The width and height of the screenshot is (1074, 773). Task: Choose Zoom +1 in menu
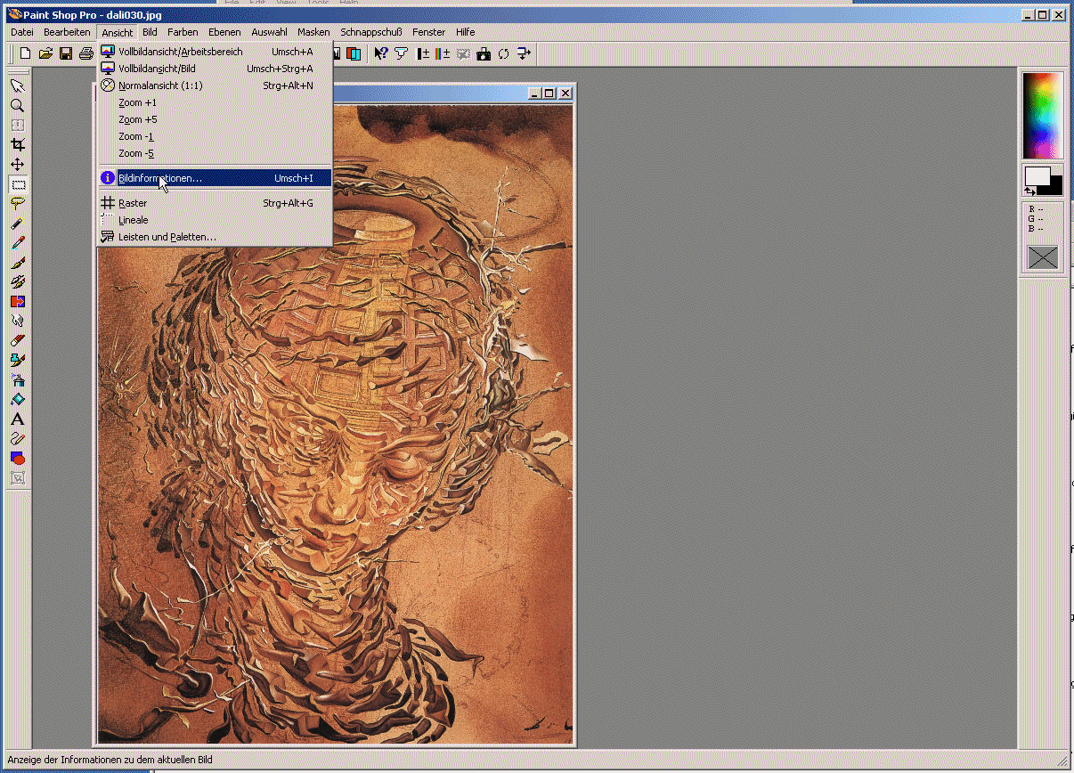tap(215, 102)
